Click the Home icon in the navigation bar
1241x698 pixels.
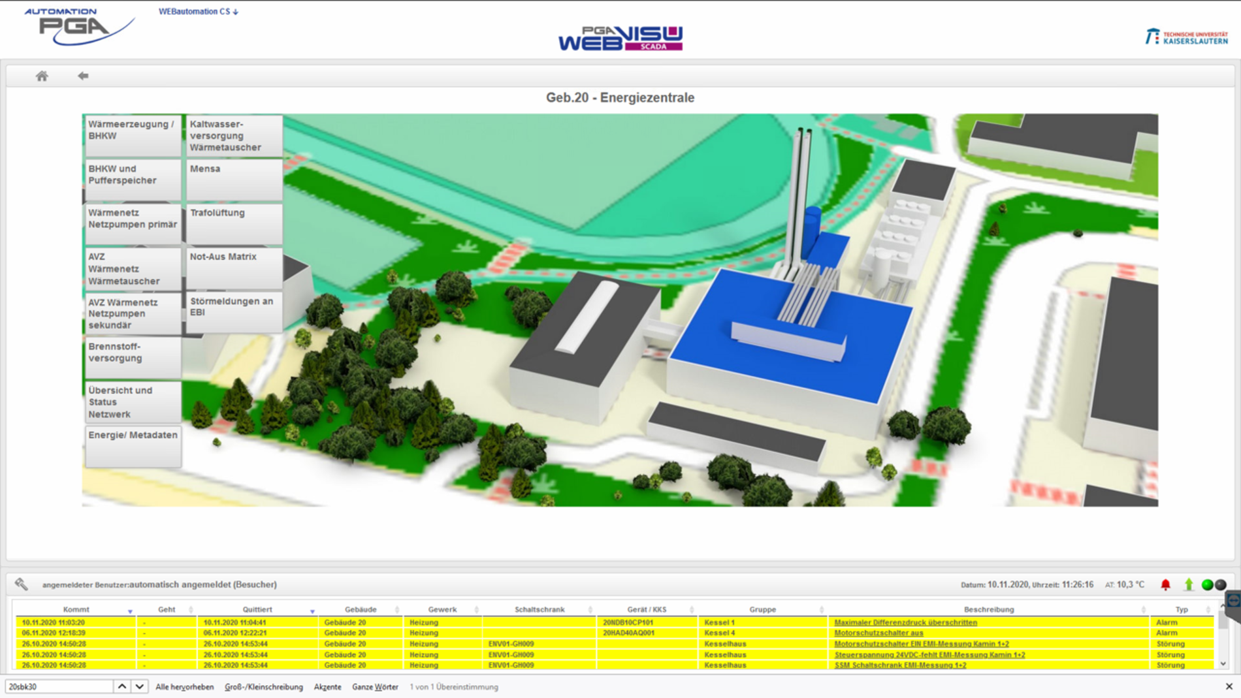click(42, 76)
